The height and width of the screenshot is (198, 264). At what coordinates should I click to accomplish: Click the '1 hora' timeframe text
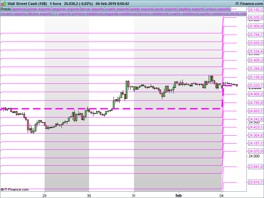click(55, 4)
